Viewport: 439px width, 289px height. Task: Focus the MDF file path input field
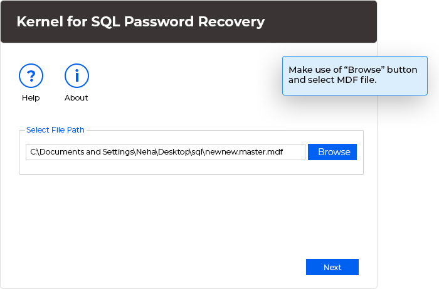pyautogui.click(x=166, y=152)
